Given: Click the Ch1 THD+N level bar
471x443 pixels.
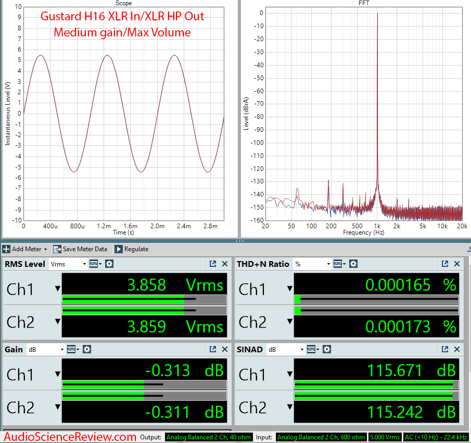Looking at the screenshot, I should (376, 299).
